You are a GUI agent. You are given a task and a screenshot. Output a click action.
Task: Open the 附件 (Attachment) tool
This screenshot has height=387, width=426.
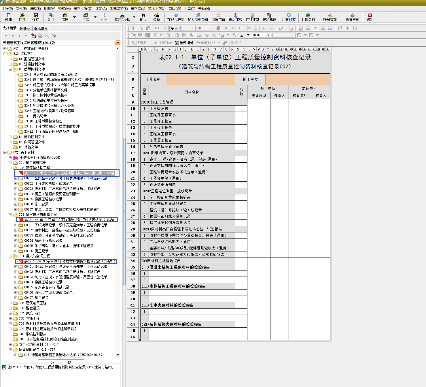pyautogui.click(x=51, y=17)
